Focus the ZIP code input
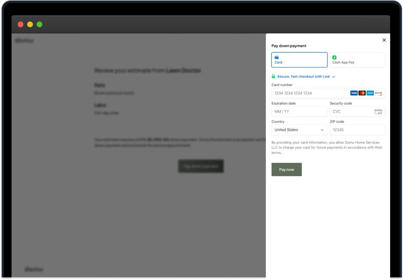The height and width of the screenshot is (280, 404). 357,130
